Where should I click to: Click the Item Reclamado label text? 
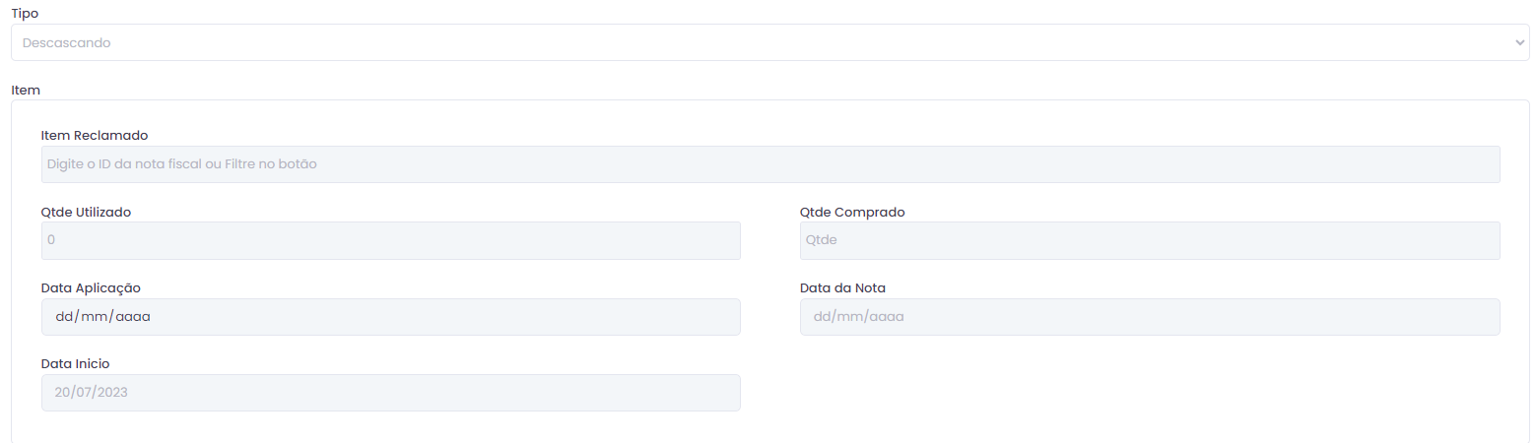point(94,135)
